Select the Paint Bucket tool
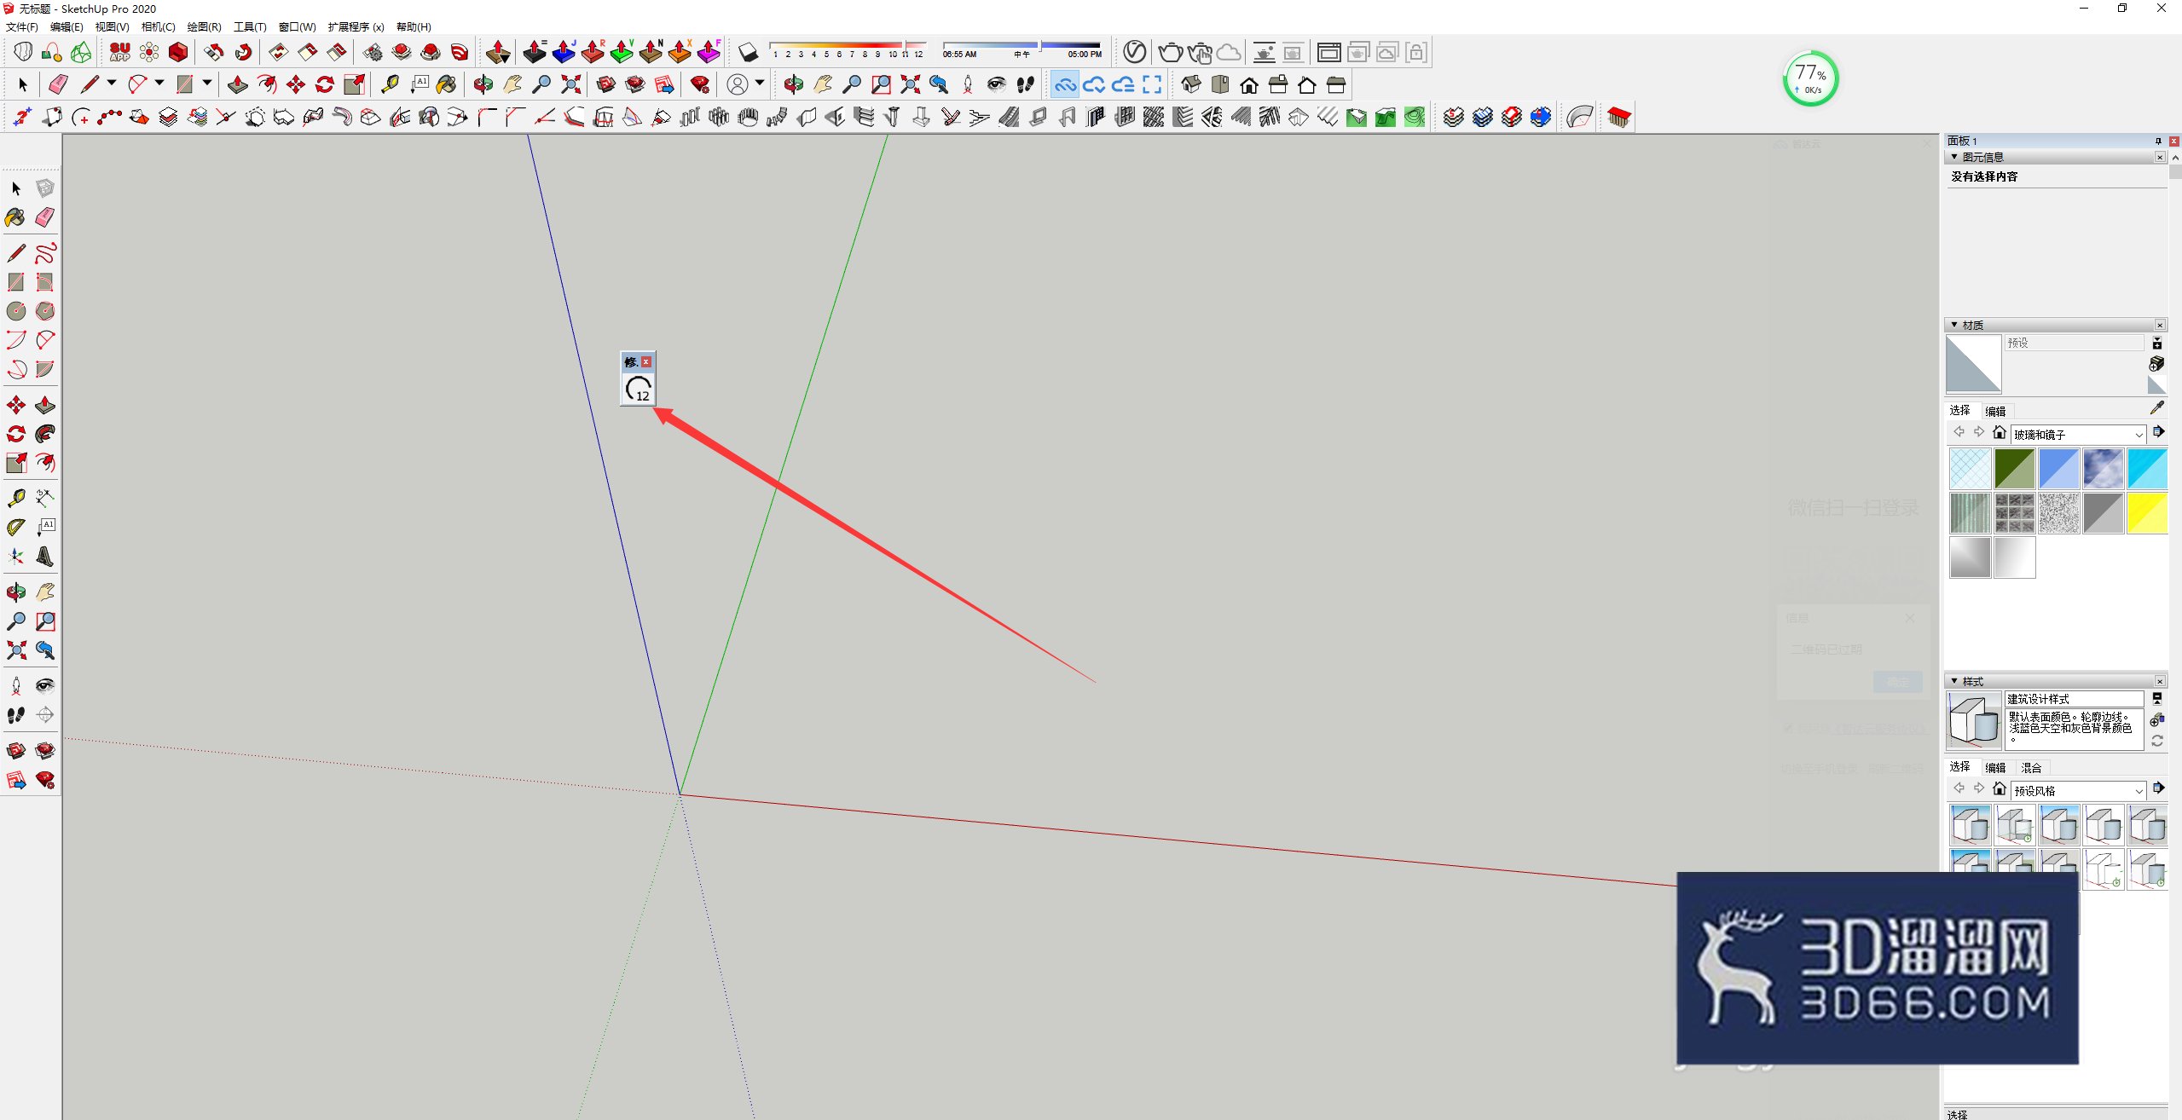The height and width of the screenshot is (1120, 2182). [15, 217]
